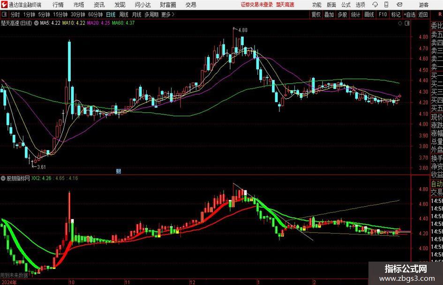Open the mobile phone icon in title bar

pyautogui.click(x=386, y=5)
